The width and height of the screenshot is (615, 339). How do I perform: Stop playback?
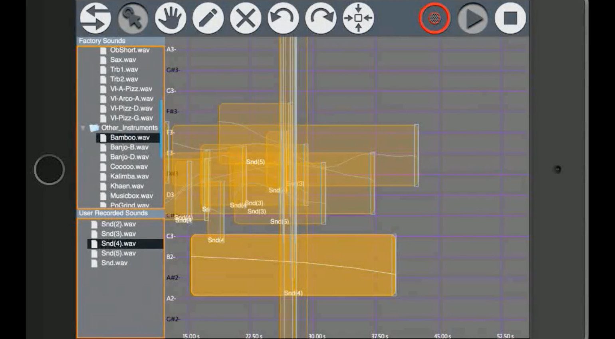click(x=510, y=18)
